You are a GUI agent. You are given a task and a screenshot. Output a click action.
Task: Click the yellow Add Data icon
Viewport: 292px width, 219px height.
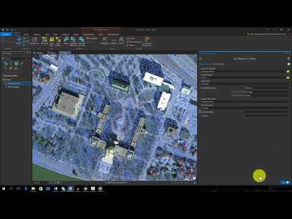coord(52,41)
